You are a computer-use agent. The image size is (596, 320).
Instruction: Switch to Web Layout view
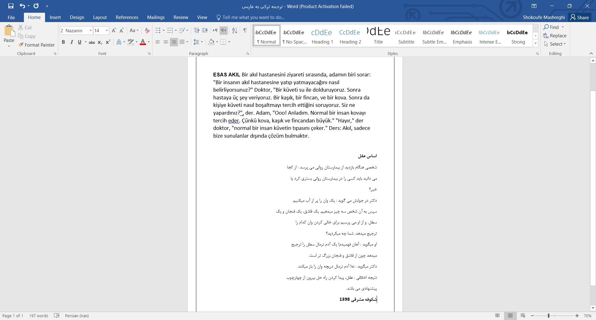[x=523, y=316]
